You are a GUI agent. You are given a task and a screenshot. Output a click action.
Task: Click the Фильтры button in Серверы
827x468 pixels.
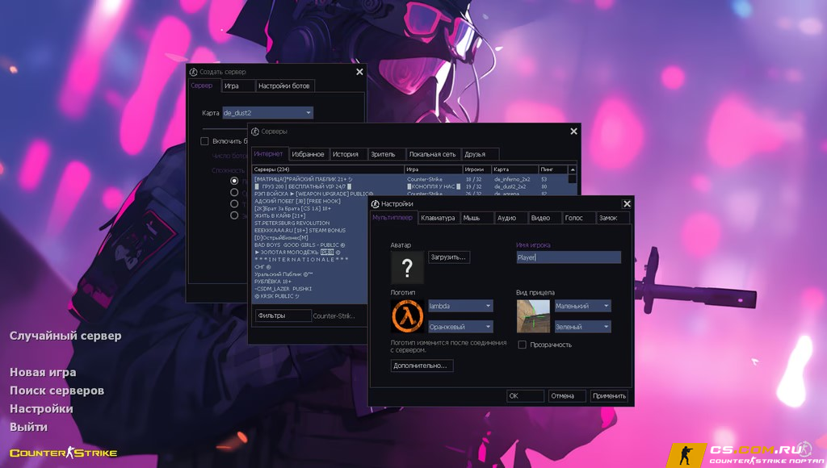pyautogui.click(x=283, y=315)
